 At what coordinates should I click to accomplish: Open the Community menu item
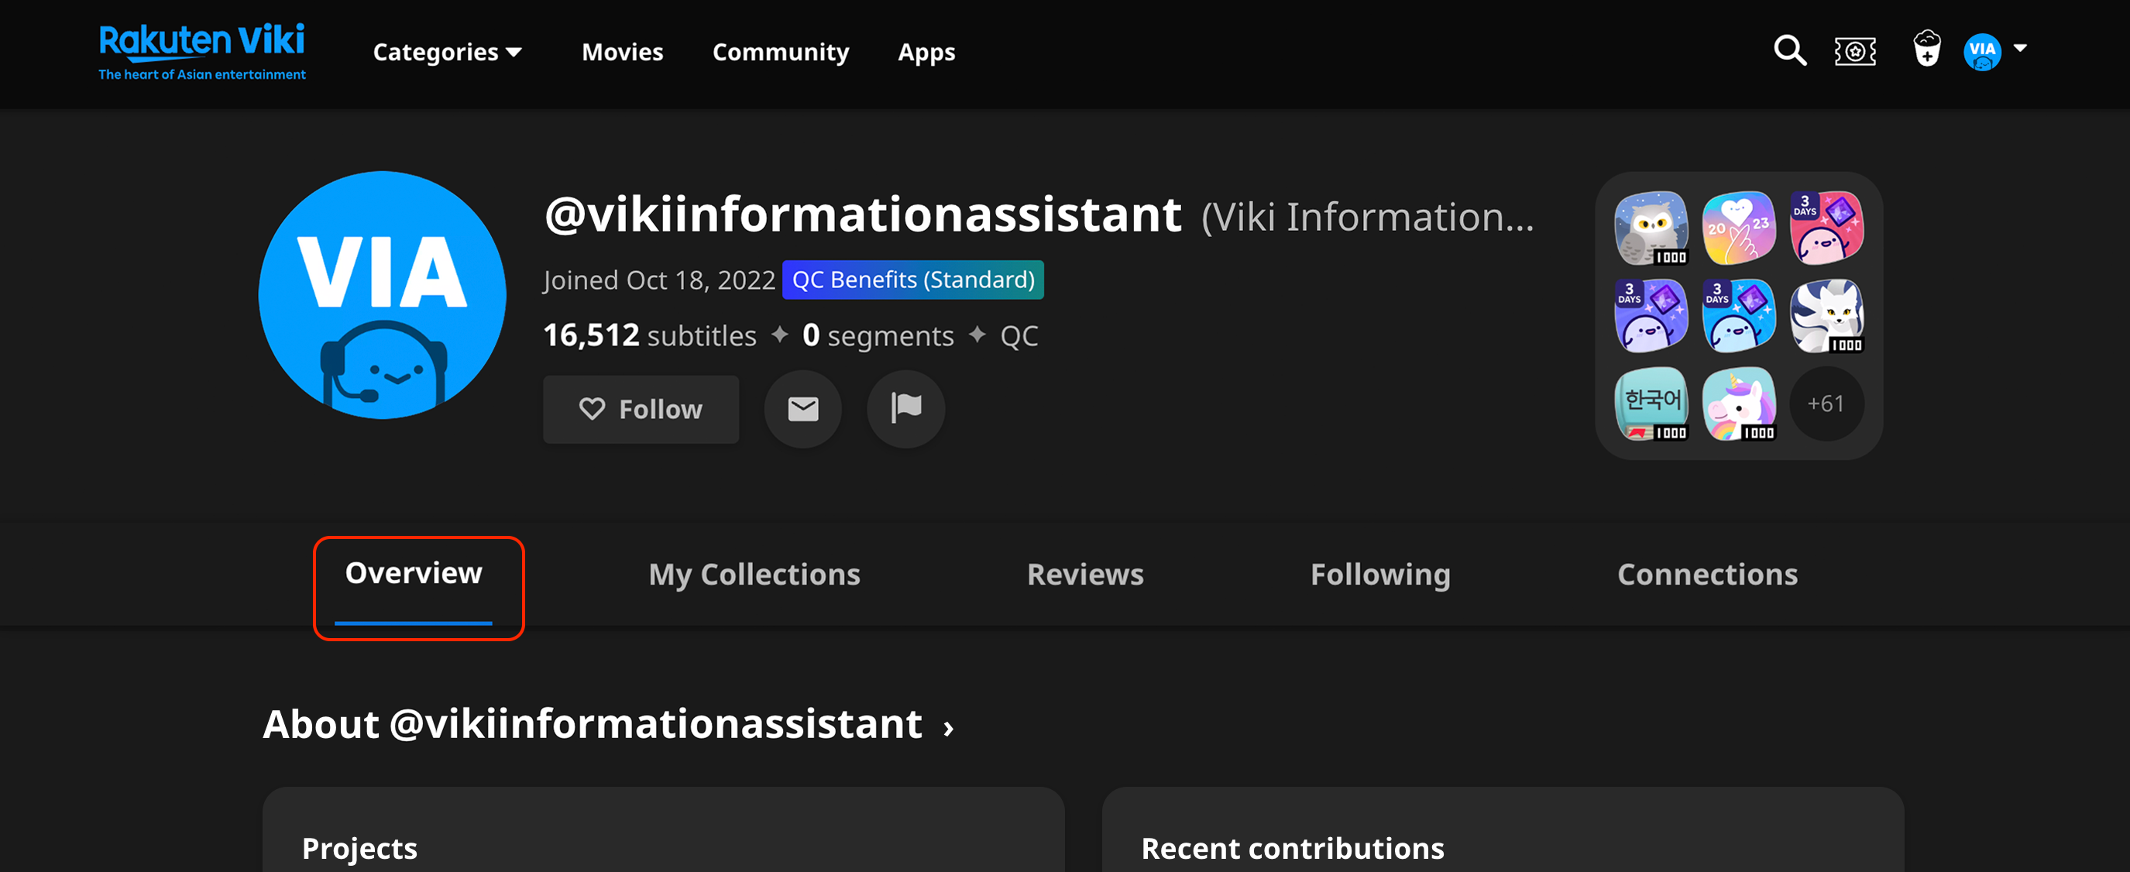(x=781, y=52)
